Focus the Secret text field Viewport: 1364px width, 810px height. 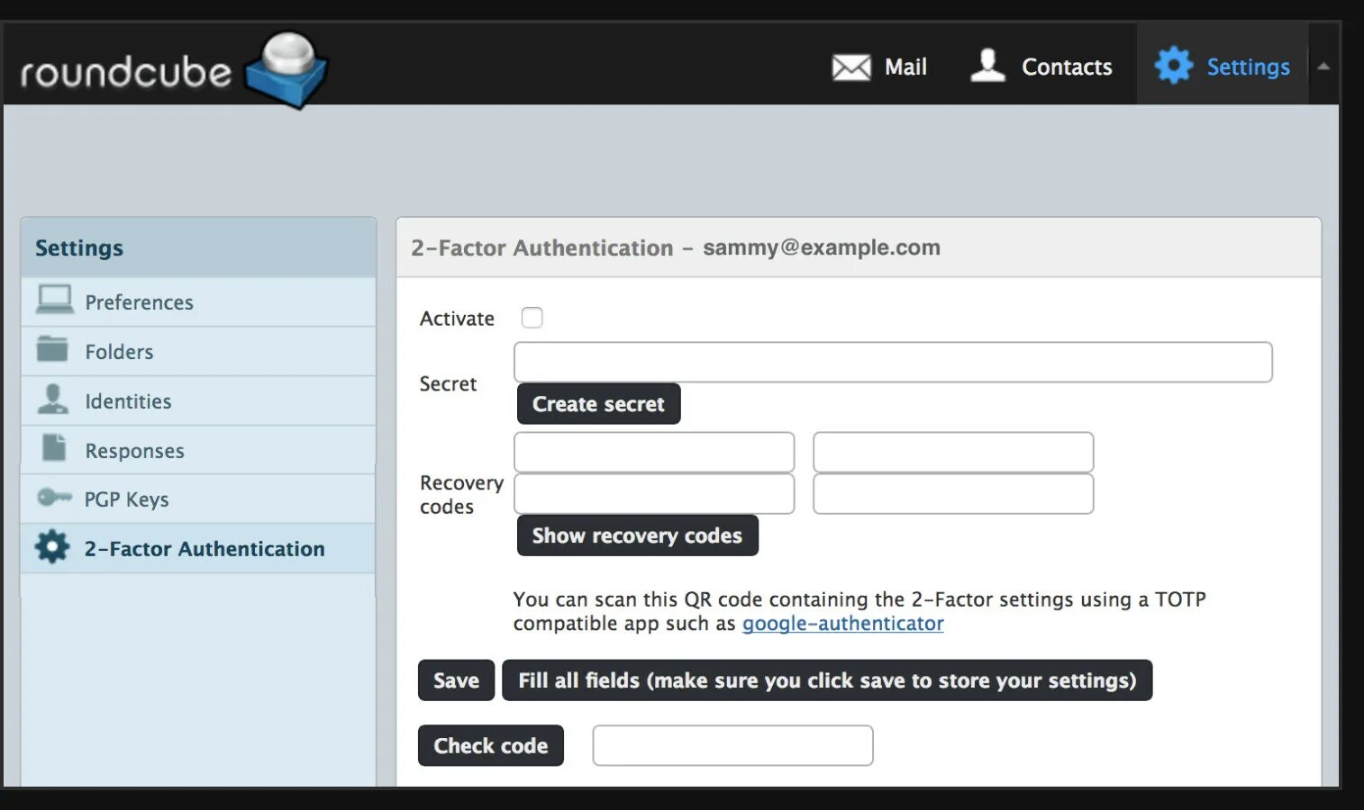(892, 362)
